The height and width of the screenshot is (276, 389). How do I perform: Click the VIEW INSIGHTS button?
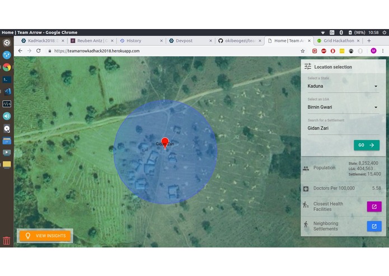(x=45, y=236)
